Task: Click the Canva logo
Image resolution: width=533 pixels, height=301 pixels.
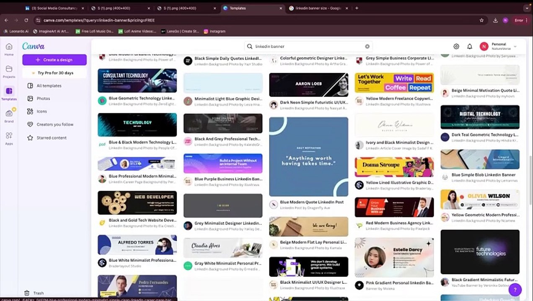Action: coord(33,46)
